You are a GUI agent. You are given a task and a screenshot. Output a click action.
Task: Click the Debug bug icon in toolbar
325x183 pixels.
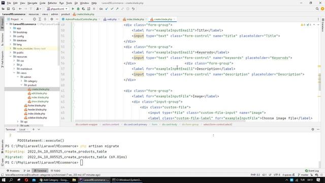[x=78, y=9]
